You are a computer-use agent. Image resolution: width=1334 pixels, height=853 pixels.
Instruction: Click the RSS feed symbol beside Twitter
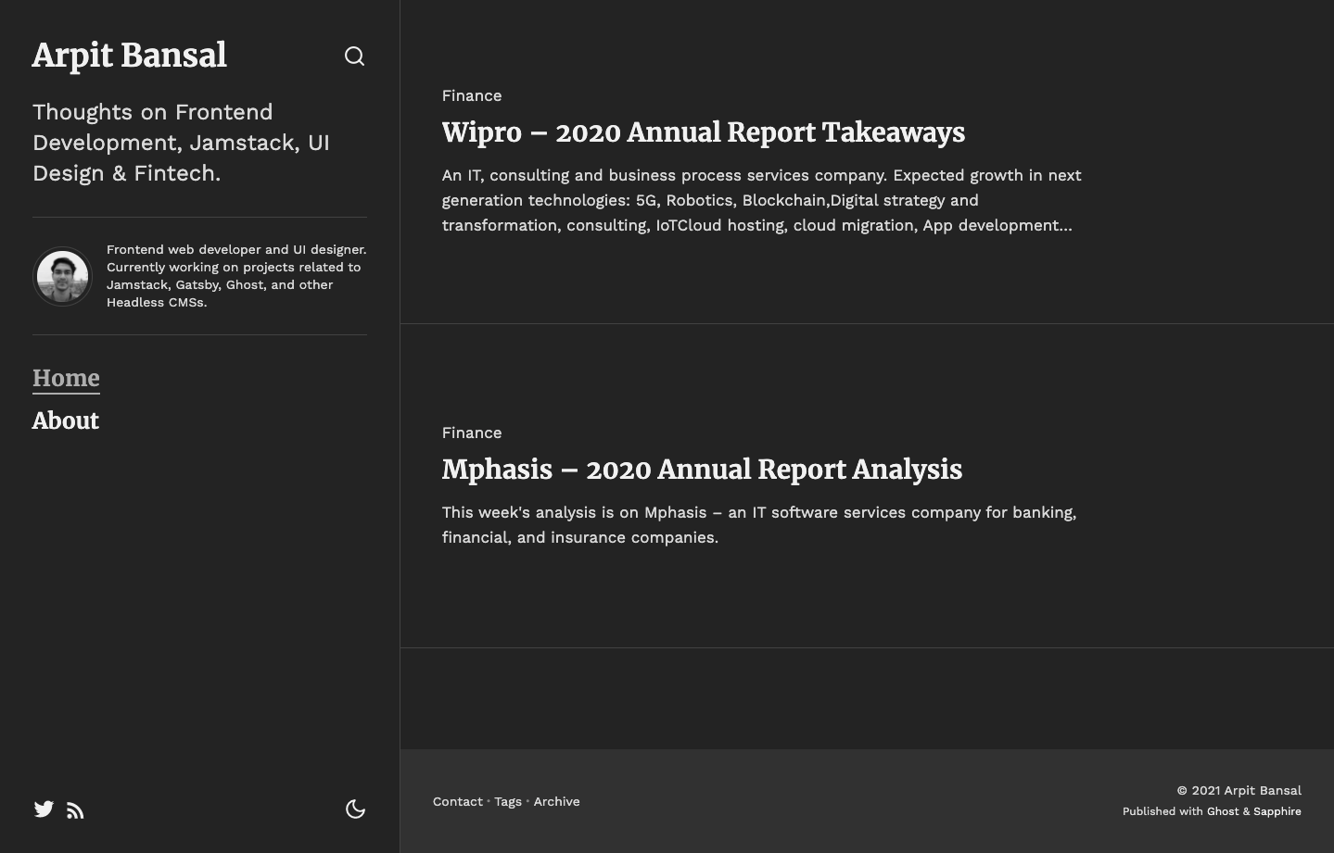(x=75, y=809)
